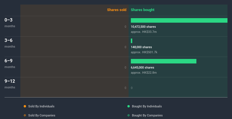Click the 148,000 shares value
The image size is (232, 119).
coord(141,47)
